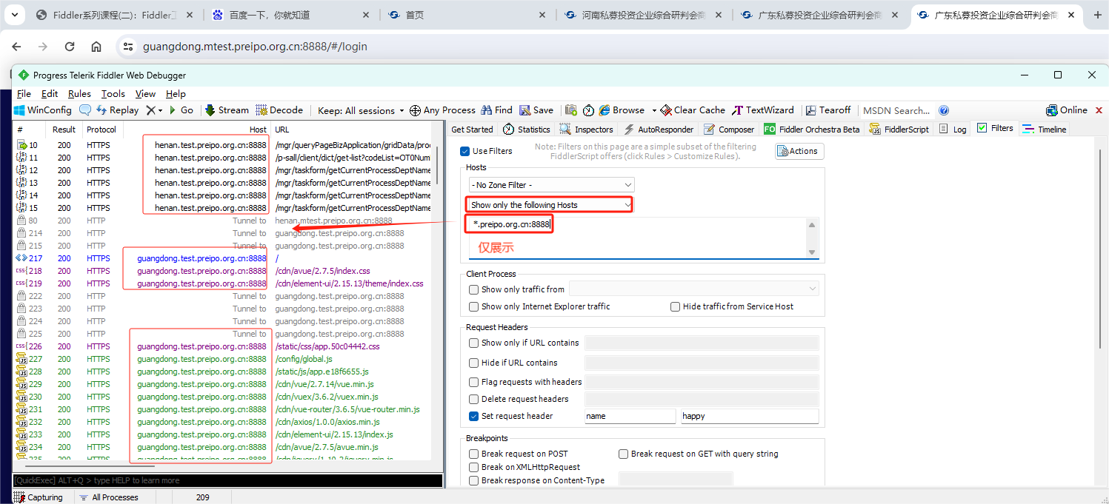Check Flag requests with headers

pos(474,382)
